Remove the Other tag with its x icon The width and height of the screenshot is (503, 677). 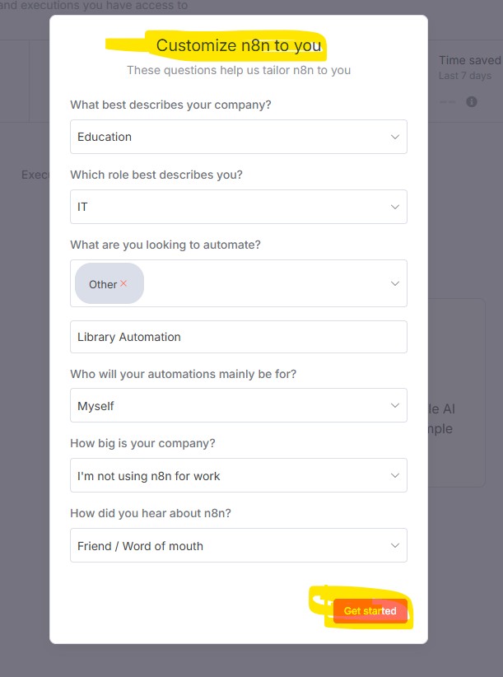[x=123, y=283]
